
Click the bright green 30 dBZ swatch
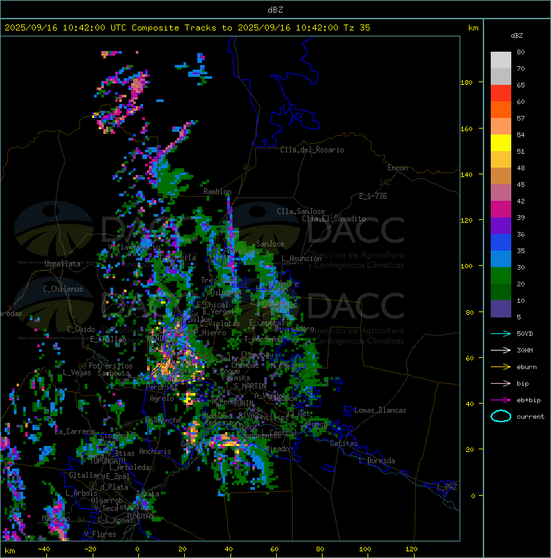(x=501, y=276)
